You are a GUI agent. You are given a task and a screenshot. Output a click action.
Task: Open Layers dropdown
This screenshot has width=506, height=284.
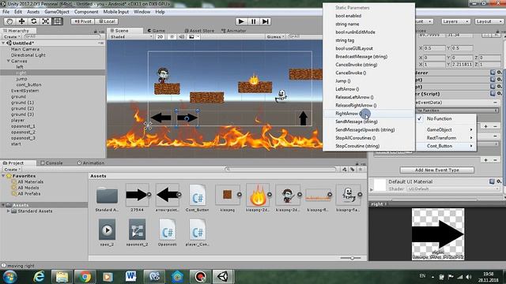click(x=455, y=21)
